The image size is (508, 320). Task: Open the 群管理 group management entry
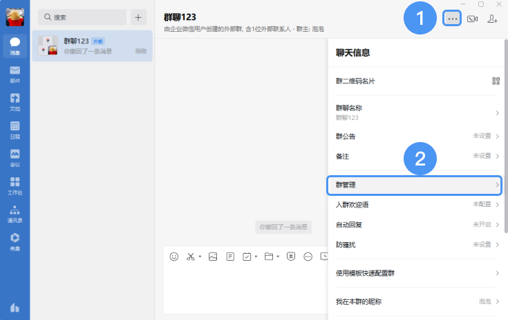(414, 186)
